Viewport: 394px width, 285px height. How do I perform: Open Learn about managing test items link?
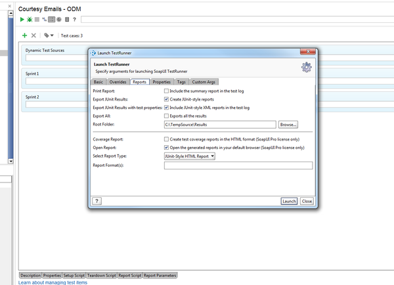[53, 282]
